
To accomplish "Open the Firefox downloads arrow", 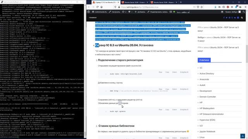I will click(x=215, y=7).
